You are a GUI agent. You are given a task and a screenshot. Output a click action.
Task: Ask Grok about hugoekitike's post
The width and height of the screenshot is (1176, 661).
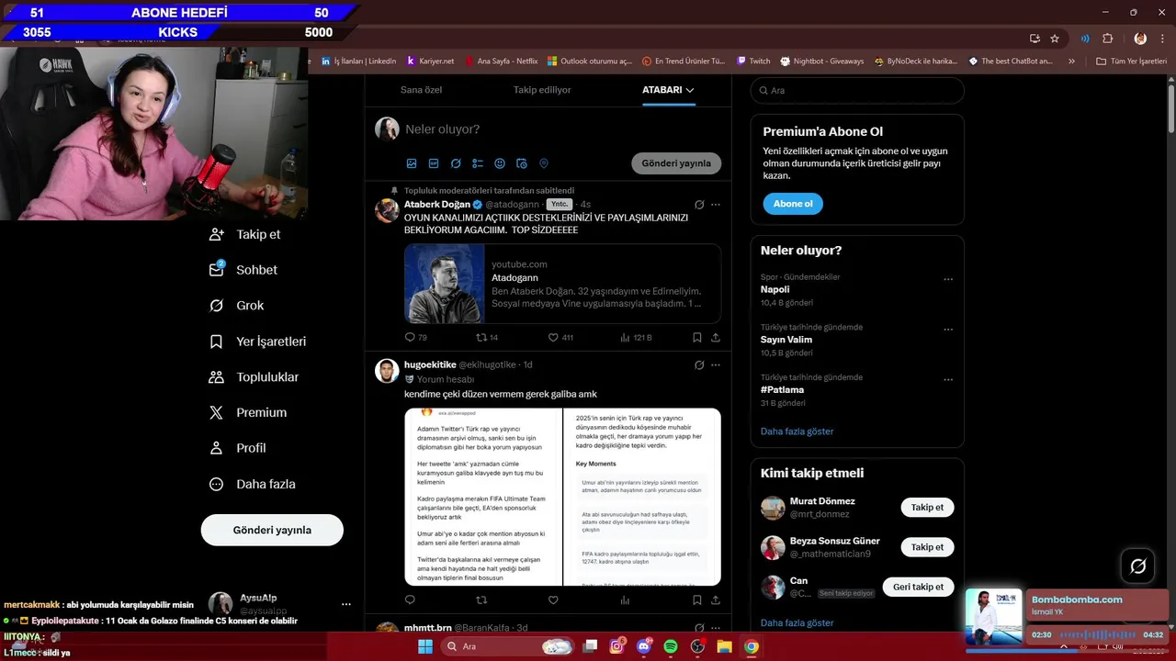tap(699, 364)
